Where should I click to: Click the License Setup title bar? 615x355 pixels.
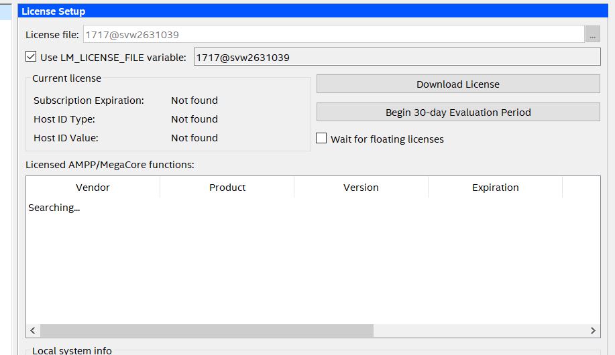[313, 11]
